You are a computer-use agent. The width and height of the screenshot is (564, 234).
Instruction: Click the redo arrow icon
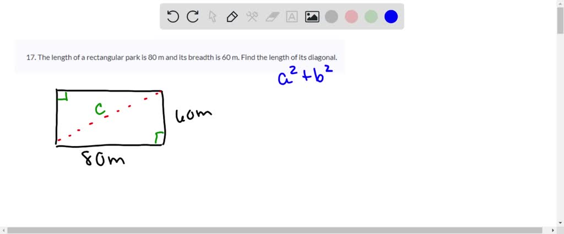tap(193, 16)
